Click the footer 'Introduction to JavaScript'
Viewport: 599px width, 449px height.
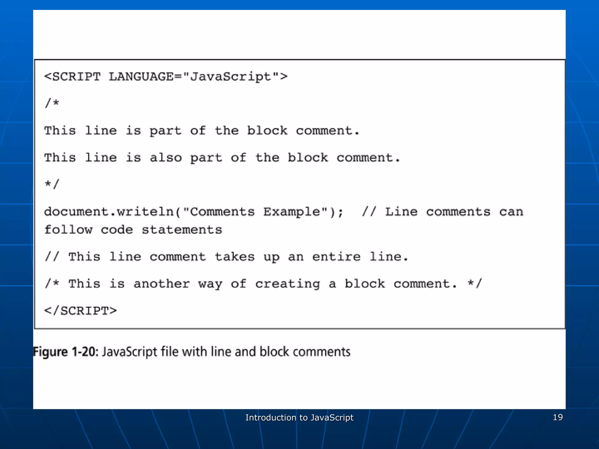[299, 417]
